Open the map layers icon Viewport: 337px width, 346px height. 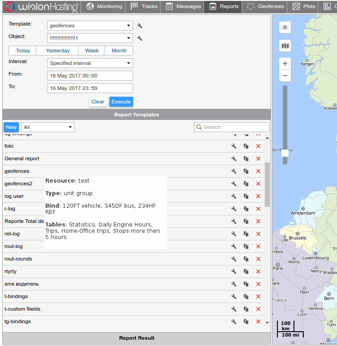coord(285,46)
